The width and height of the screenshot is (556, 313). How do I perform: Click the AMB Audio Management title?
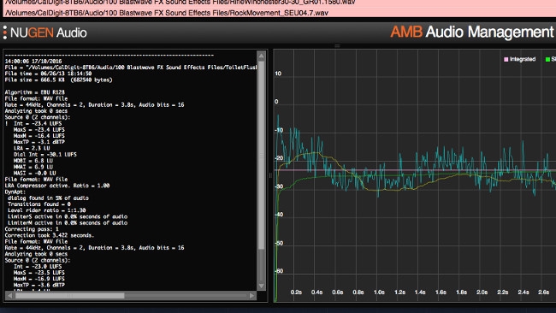click(471, 32)
